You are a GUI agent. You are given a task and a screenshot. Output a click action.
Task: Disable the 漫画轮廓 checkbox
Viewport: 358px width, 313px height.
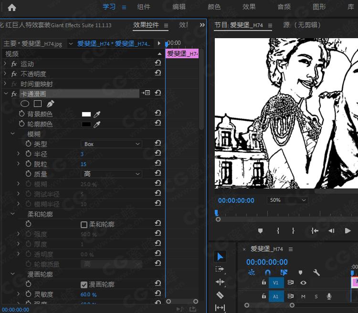point(84,285)
